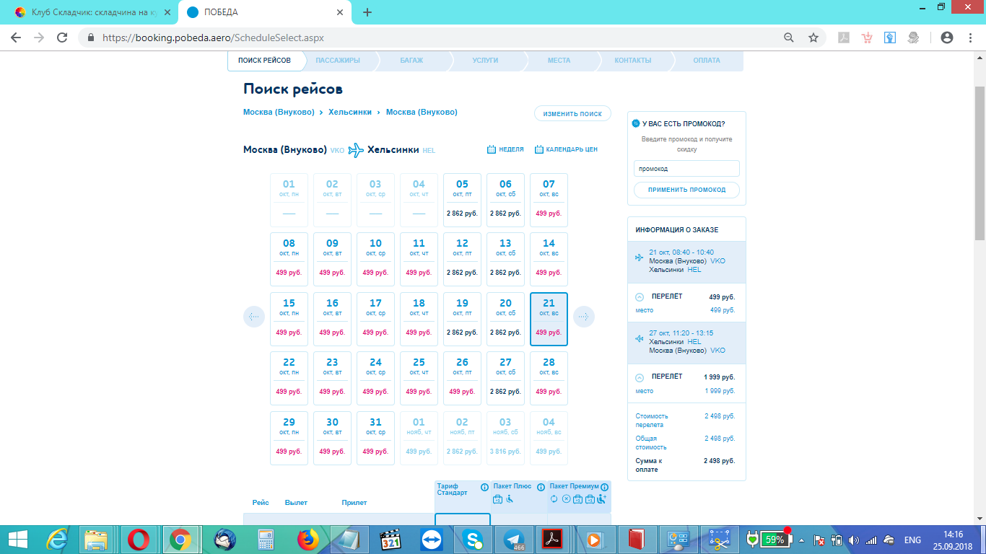Switch to КАЛЕНДАРЬ ЦЕН view
Viewport: 986px width, 554px height.
566,149
